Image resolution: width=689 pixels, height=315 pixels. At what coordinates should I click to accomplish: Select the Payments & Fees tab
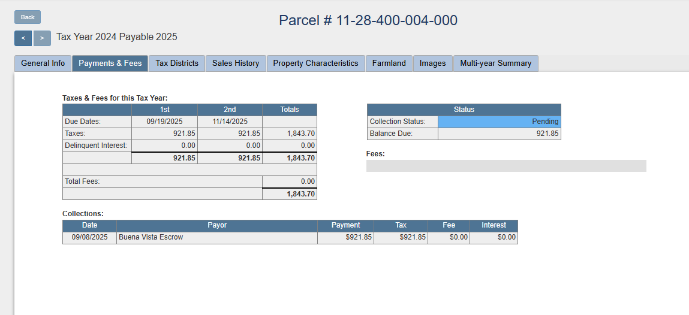[110, 63]
